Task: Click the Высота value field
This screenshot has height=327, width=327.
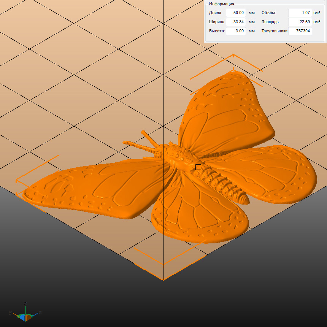Action: coord(236,31)
